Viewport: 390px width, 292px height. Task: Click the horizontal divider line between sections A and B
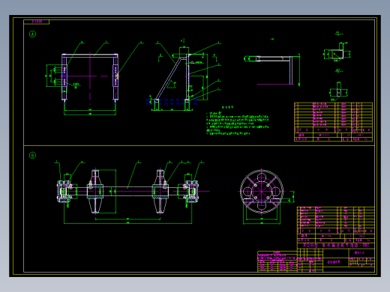pos(199,145)
